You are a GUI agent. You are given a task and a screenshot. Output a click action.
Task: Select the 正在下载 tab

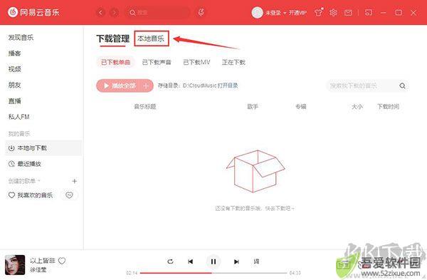tap(233, 63)
